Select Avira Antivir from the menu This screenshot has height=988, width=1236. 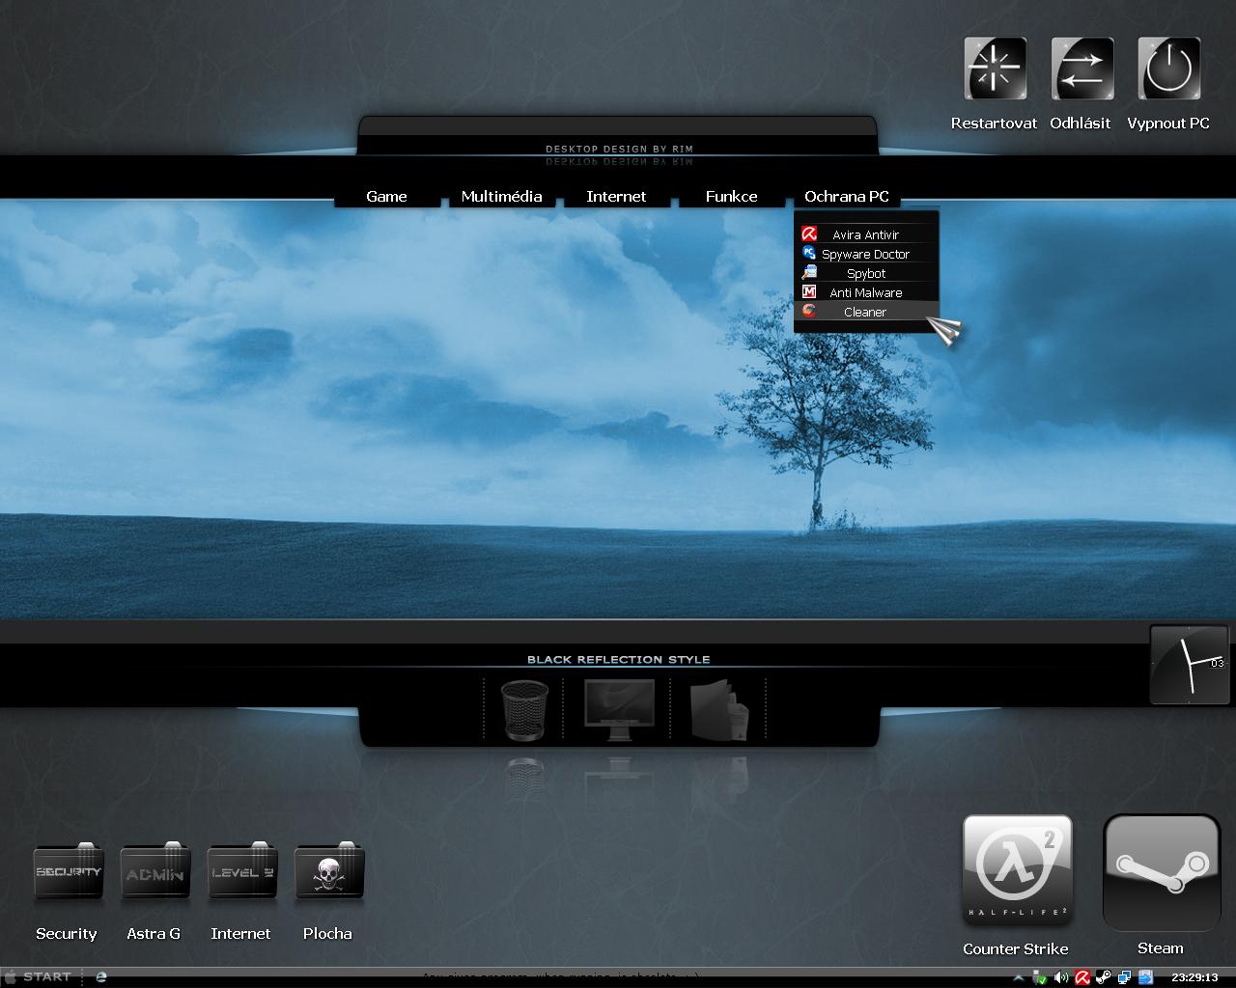[865, 234]
